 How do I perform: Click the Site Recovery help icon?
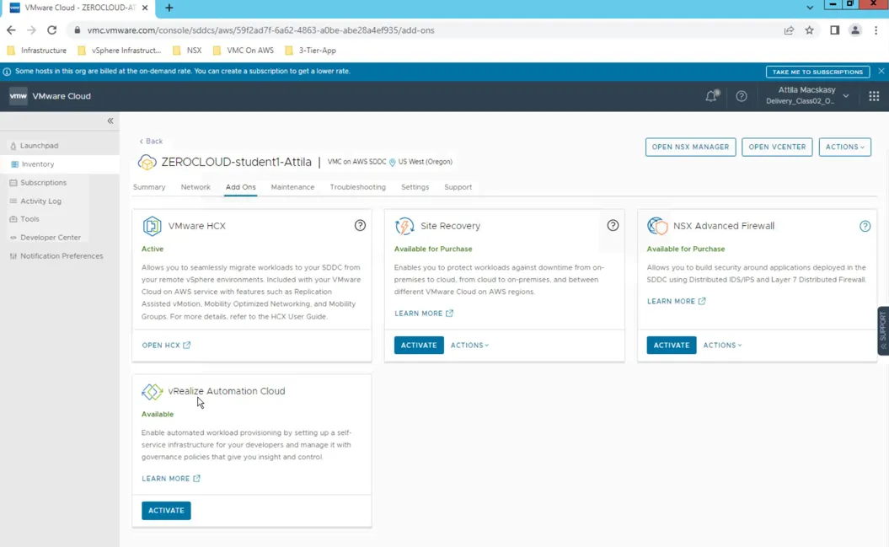tap(613, 226)
